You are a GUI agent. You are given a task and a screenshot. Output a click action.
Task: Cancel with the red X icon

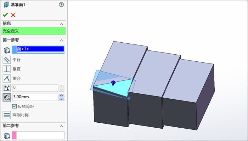tap(13, 15)
